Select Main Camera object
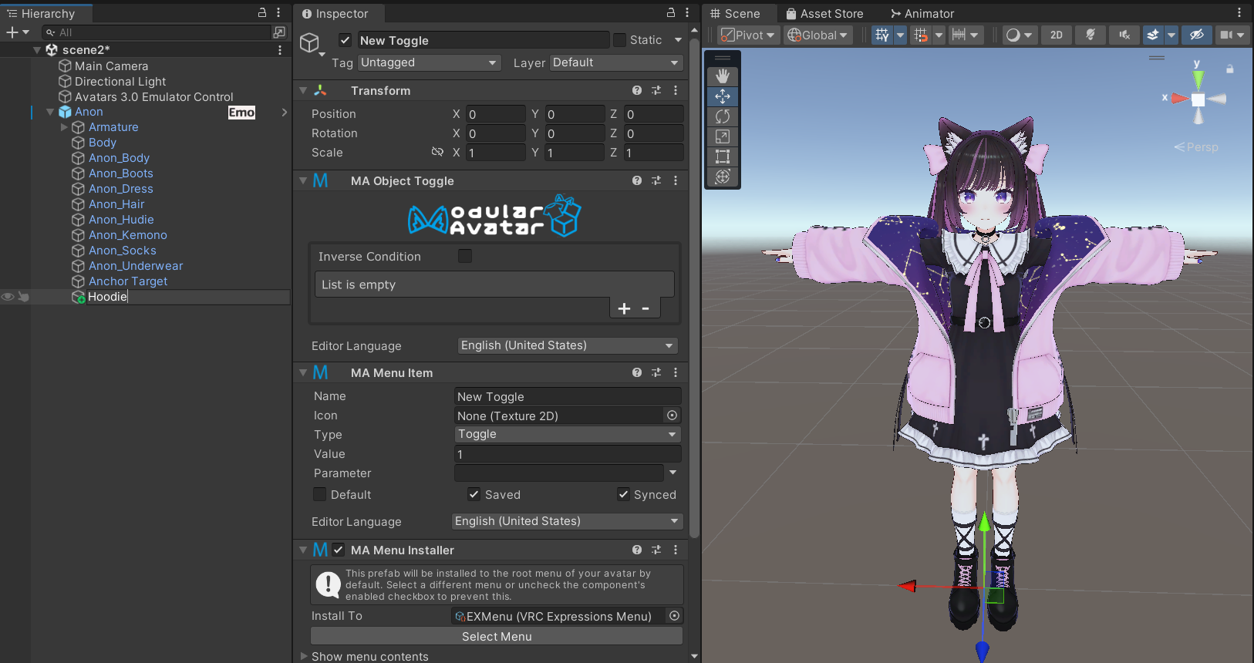Viewport: 1254px width, 663px height. coord(111,66)
